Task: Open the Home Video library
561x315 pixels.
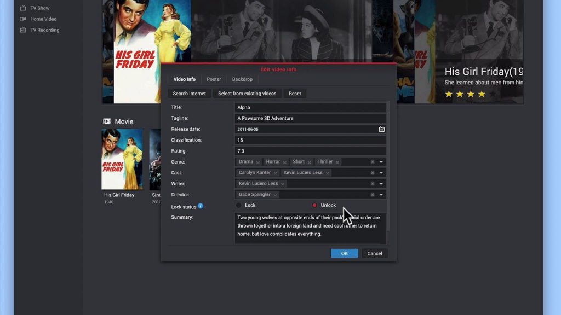Action: pyautogui.click(x=43, y=19)
